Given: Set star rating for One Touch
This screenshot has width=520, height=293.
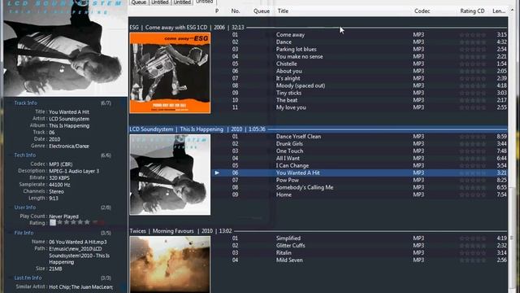Looking at the screenshot, I should (473, 151).
